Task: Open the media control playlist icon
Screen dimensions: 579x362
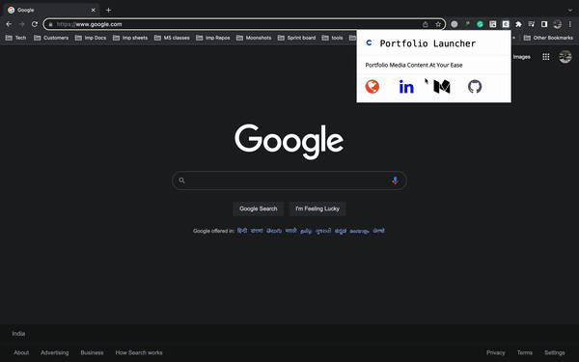Action: (532, 24)
